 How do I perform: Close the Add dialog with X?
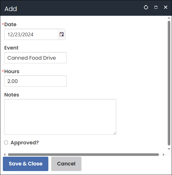tap(166, 7)
